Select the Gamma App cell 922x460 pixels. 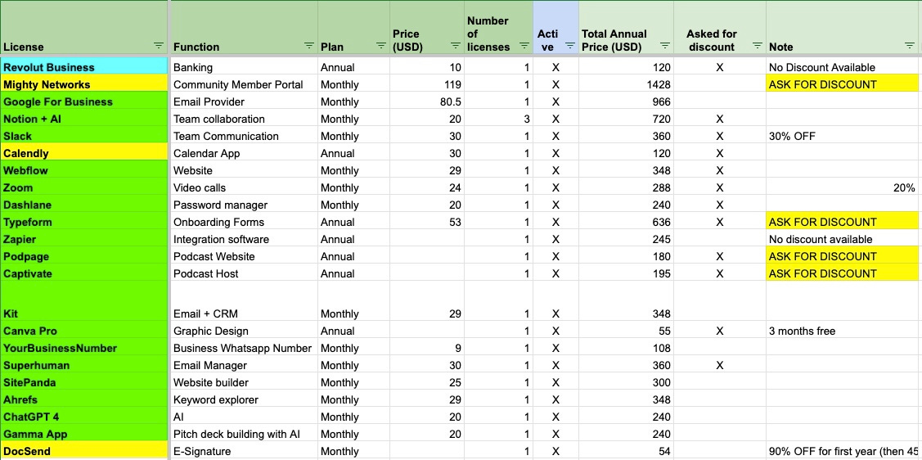[84, 434]
